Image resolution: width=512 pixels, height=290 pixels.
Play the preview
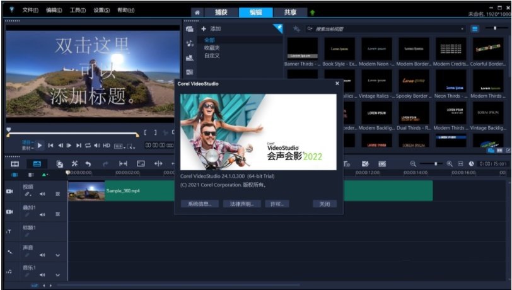(39, 146)
